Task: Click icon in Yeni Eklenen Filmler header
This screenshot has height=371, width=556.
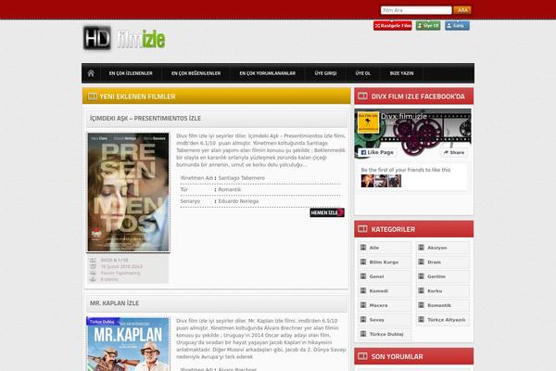Action: pyautogui.click(x=93, y=96)
